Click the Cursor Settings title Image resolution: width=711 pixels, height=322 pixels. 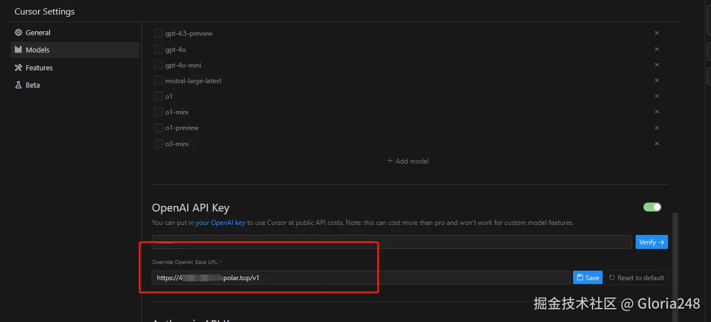(x=45, y=11)
